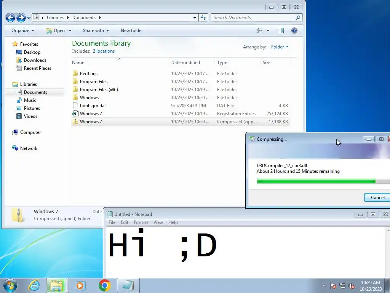
Task: Click the Open toolbar button
Action: click(x=56, y=31)
